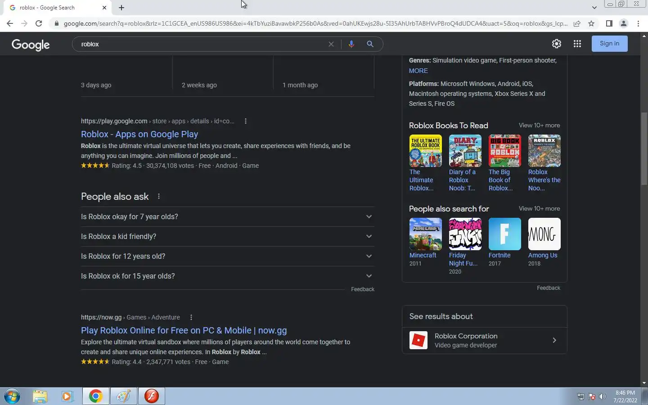Click the volume speaker tray icon
The height and width of the screenshot is (405, 648).
click(x=603, y=397)
